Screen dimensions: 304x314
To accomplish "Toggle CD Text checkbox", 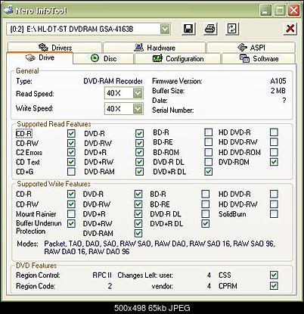I will 71,162.
